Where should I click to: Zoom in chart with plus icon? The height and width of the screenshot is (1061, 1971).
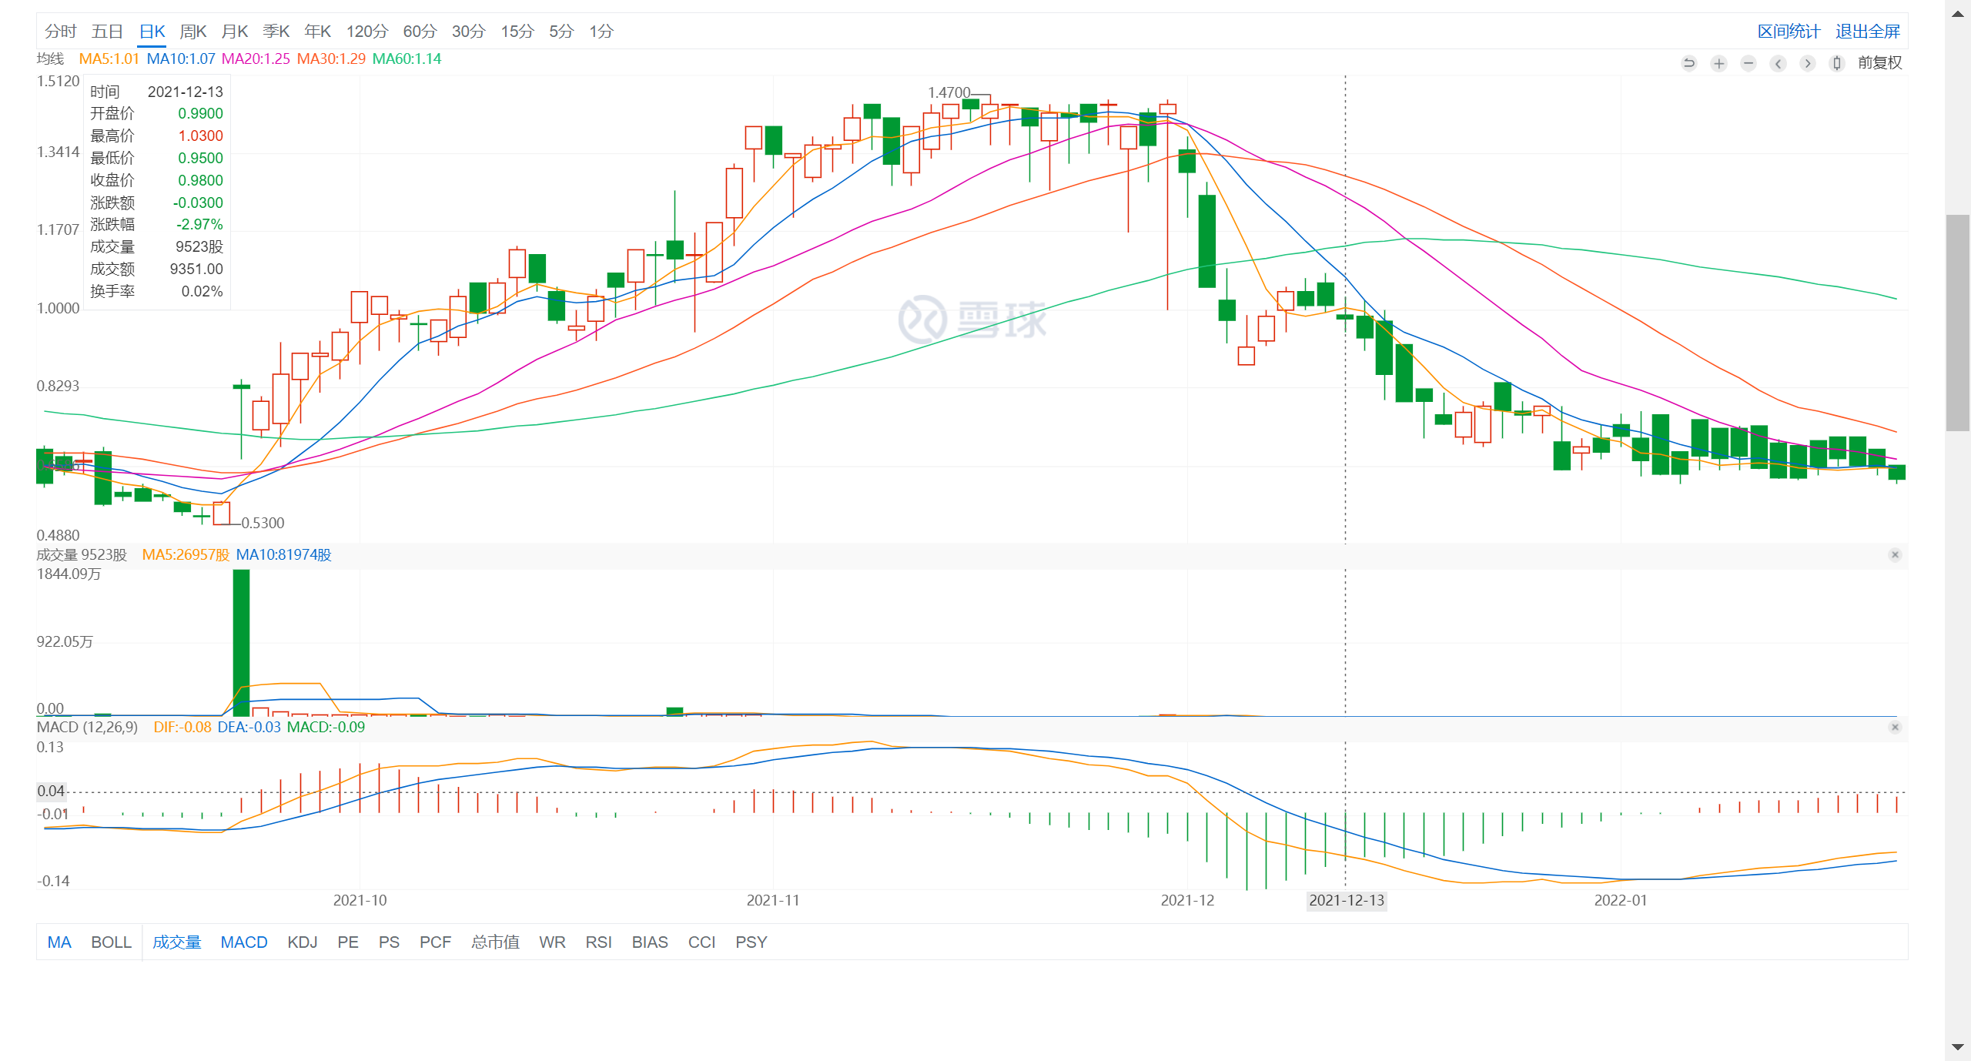[1718, 63]
